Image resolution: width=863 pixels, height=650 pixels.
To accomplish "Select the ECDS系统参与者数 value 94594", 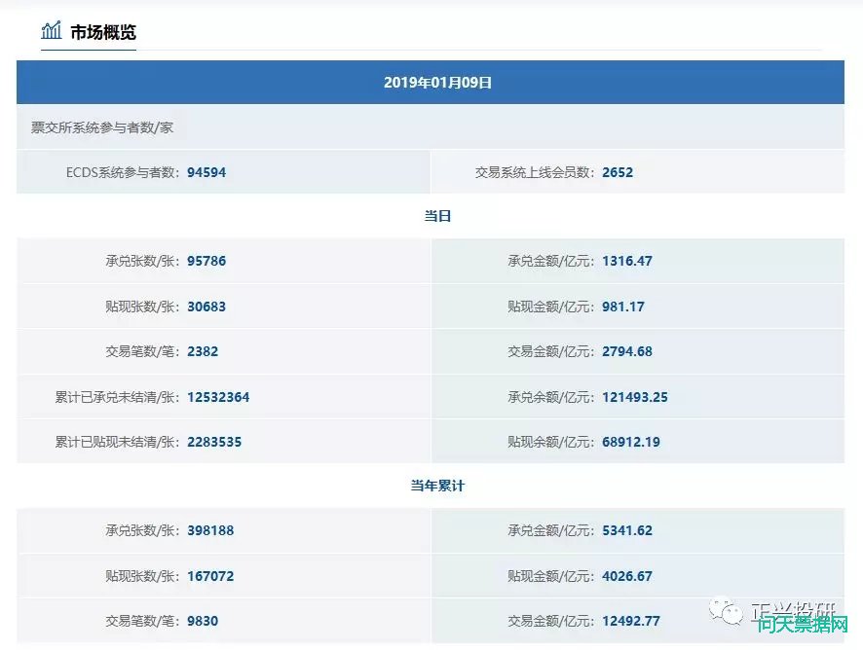I will click(x=206, y=172).
